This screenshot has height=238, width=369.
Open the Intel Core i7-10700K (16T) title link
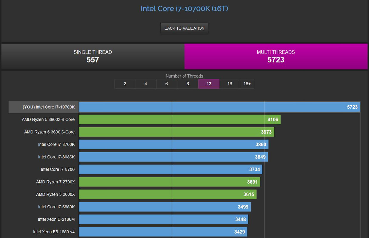pos(184,8)
